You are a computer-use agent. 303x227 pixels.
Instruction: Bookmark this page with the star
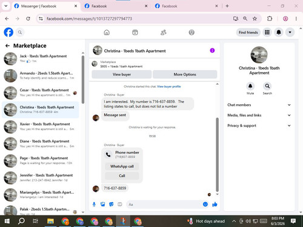tap(255, 19)
